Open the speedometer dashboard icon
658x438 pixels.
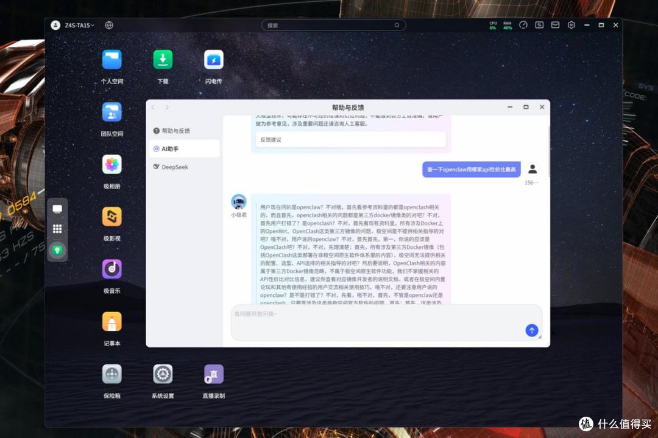(x=523, y=25)
